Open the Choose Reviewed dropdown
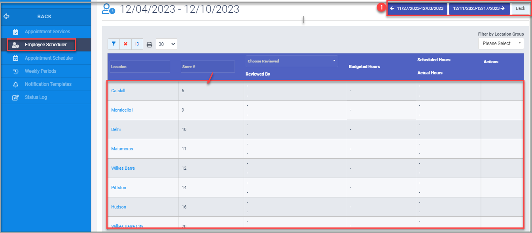The image size is (532, 233). [x=292, y=61]
